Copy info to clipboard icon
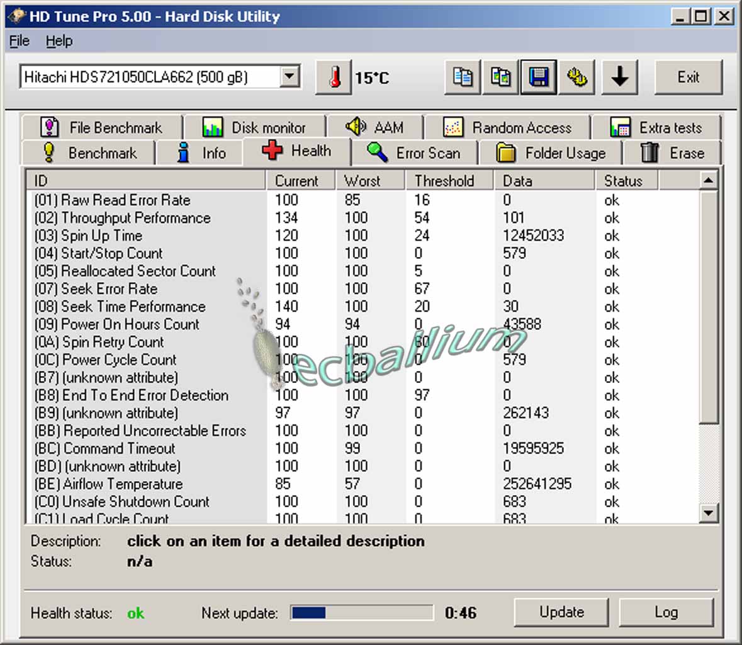Image resolution: width=742 pixels, height=645 pixels. (463, 77)
